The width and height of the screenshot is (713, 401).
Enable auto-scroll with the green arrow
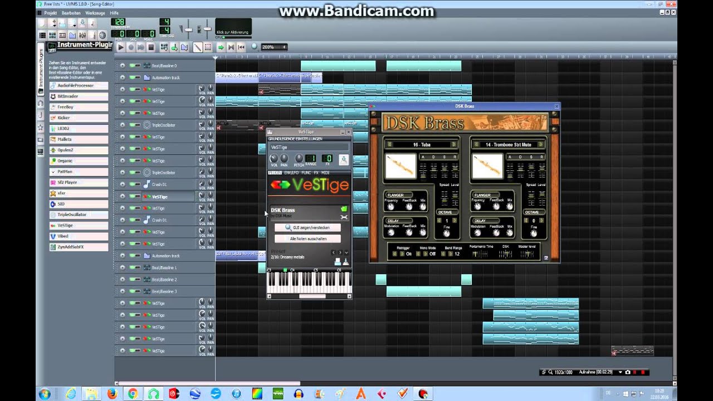click(221, 47)
